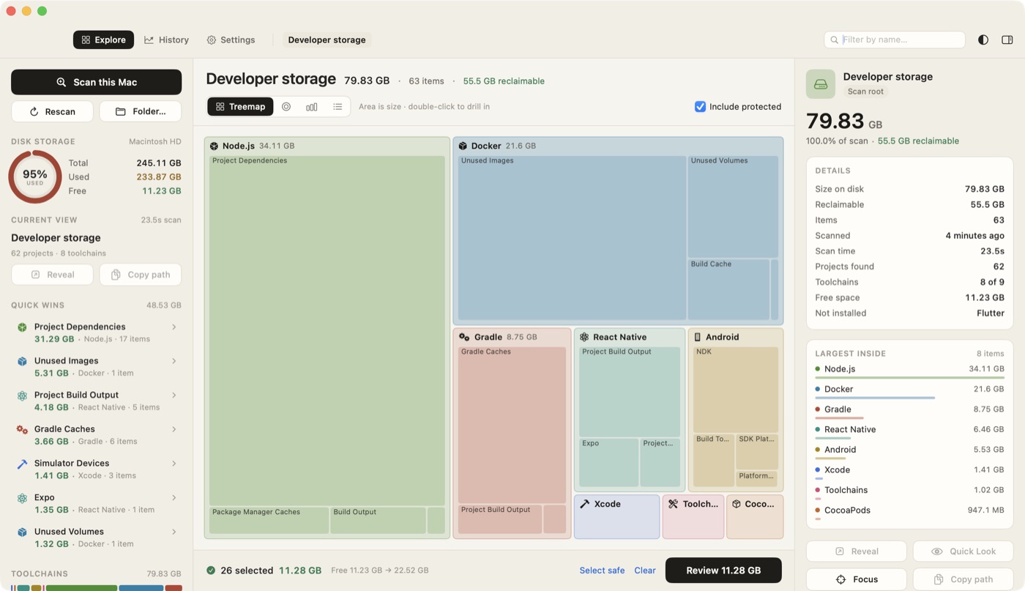Image resolution: width=1025 pixels, height=591 pixels.
Task: Select the NDK treemap block
Action: pyautogui.click(x=735, y=389)
